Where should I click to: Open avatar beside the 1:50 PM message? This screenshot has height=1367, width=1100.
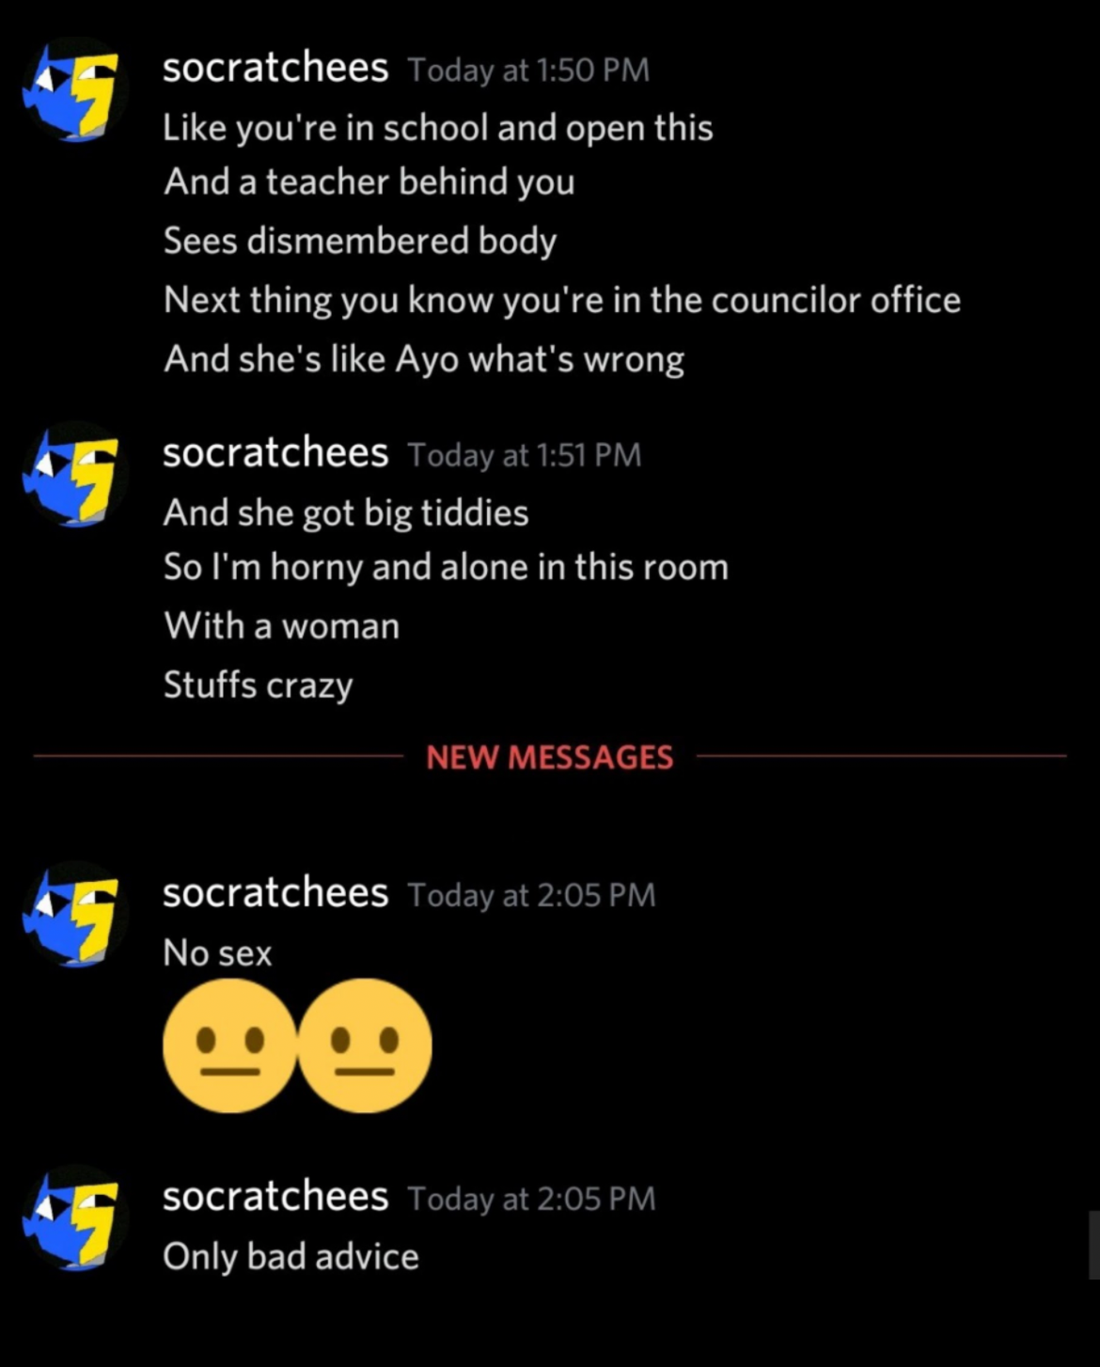[75, 89]
